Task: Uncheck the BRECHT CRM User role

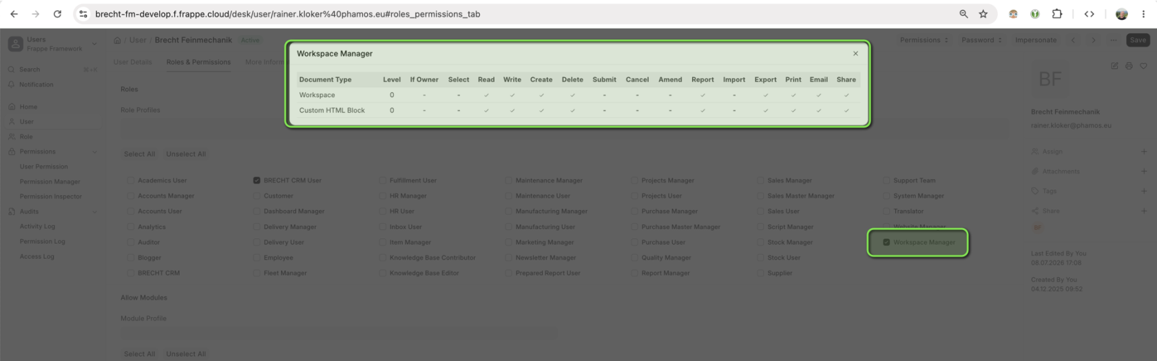Action: click(257, 180)
